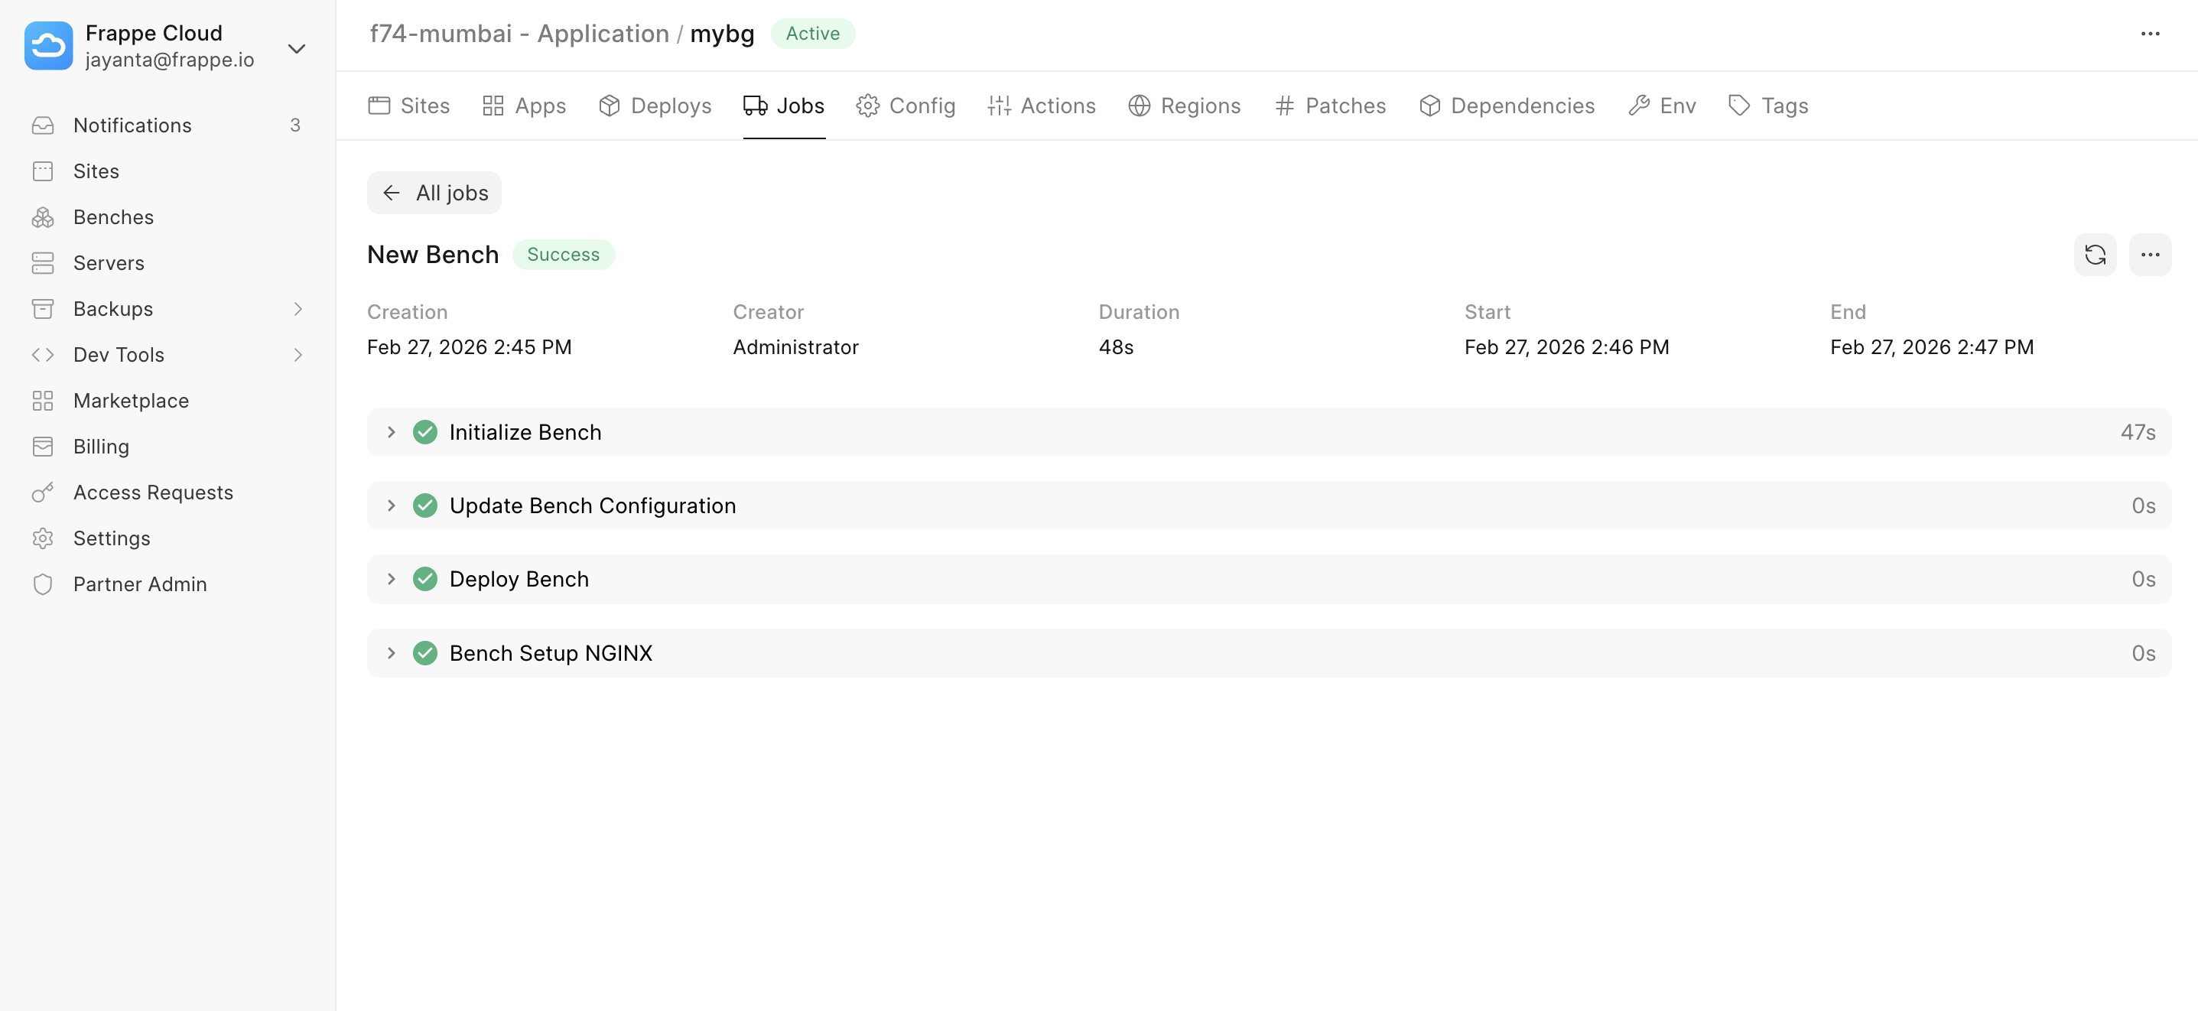Expand the Backups sidebar submenu
Screen dimensions: 2198x1011
(x=298, y=309)
